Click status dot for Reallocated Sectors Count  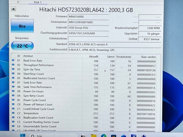(x=13, y=78)
